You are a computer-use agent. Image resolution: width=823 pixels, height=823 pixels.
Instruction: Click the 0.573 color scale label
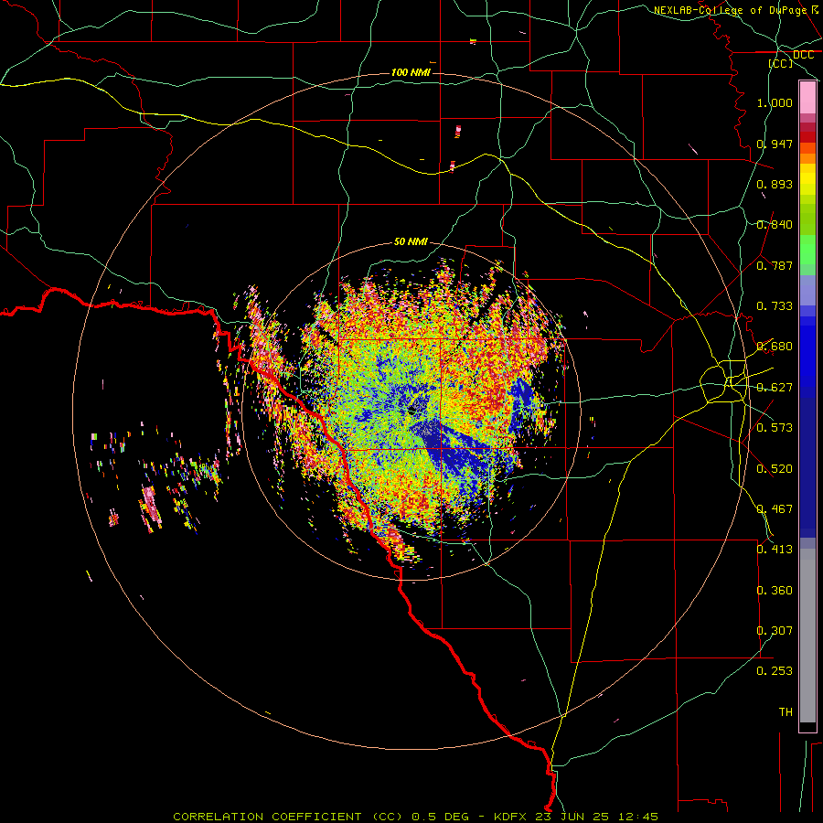point(775,428)
